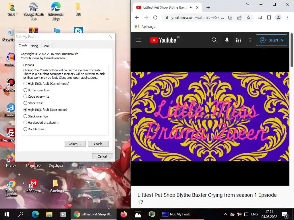Open Firefox from the taskbar

coord(123,214)
